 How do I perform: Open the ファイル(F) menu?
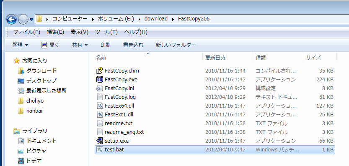[x=26, y=32]
